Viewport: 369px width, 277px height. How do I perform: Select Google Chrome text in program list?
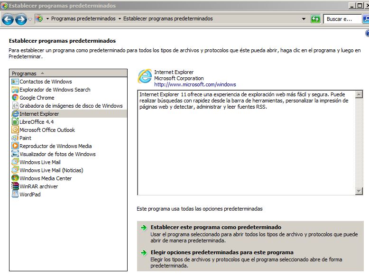(x=37, y=98)
